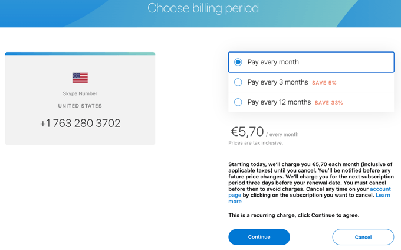Choose the "Pay every 3 months" radio button
The width and height of the screenshot is (401, 250).
click(x=238, y=82)
